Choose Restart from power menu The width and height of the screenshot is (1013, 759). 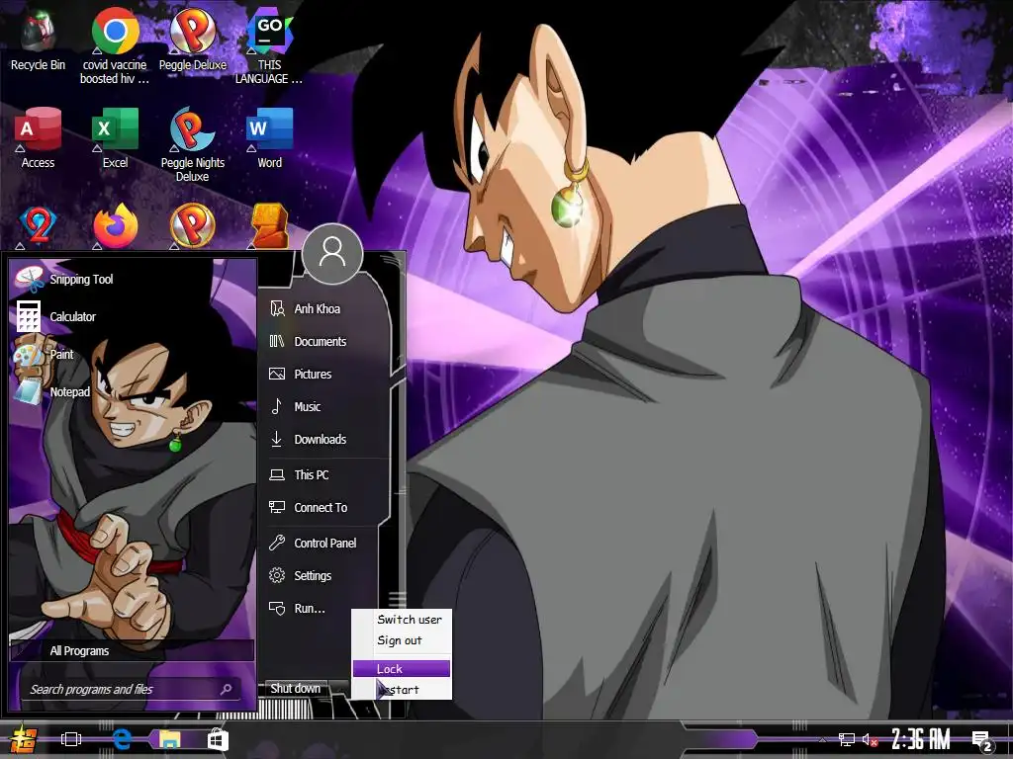coord(402,690)
